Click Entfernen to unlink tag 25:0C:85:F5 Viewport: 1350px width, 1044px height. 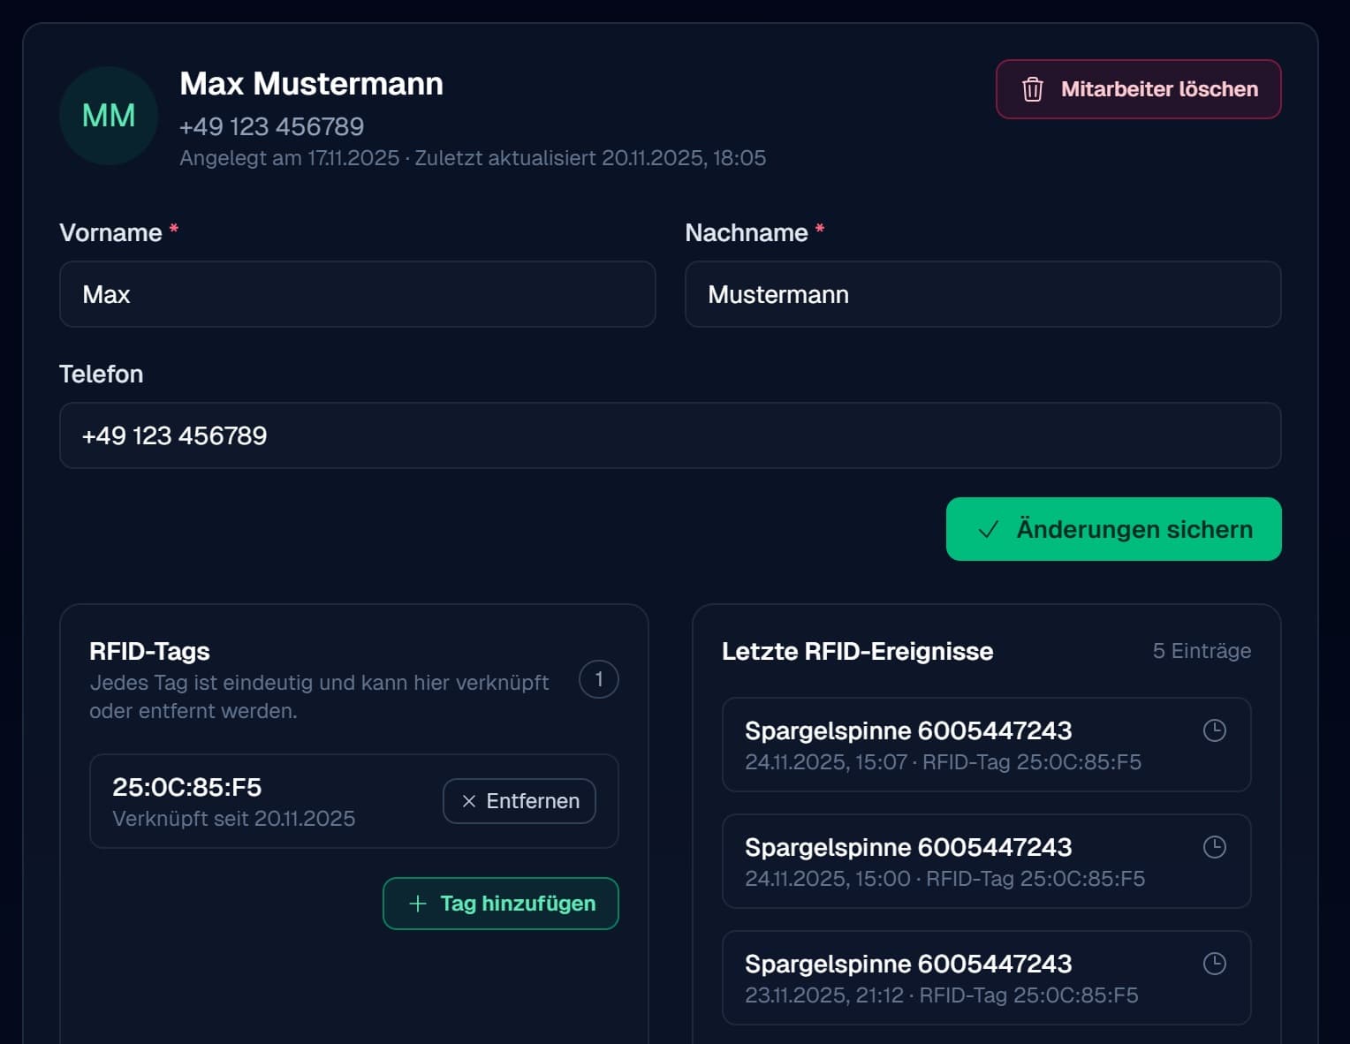coord(519,801)
